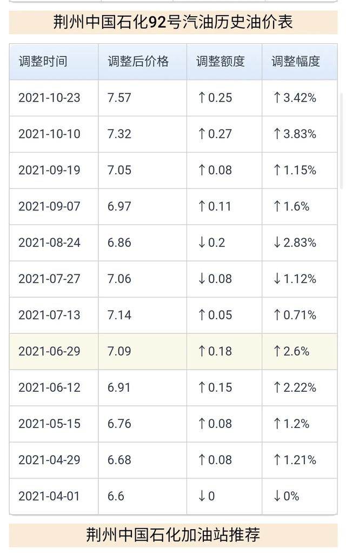
Task: Click the 调整后价格 column header
Action: 138,61
